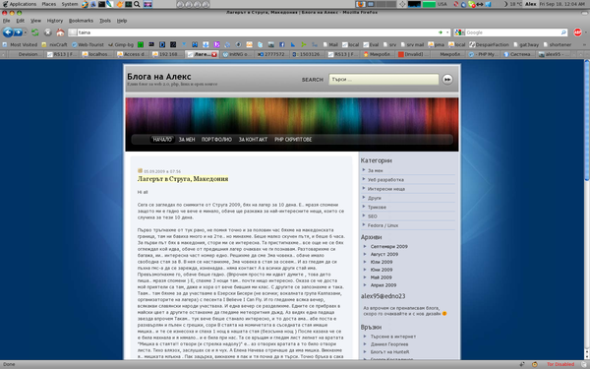This screenshot has width=590, height=369.
Task: Reload the page with the green refresh icon
Action: pos(35,32)
